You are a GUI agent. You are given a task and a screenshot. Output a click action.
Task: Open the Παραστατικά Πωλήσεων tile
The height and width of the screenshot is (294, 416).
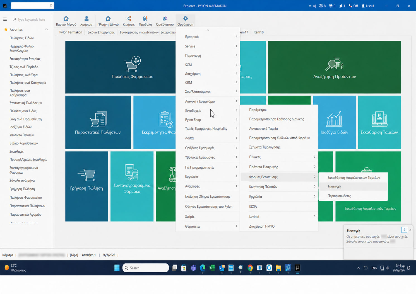click(x=98, y=122)
